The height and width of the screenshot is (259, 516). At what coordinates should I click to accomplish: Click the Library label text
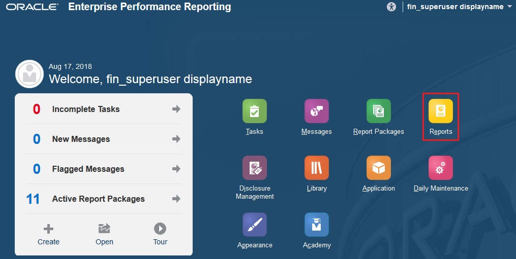coord(317,189)
